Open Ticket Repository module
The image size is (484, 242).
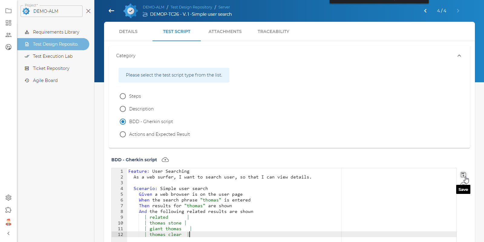[x=53, y=68]
